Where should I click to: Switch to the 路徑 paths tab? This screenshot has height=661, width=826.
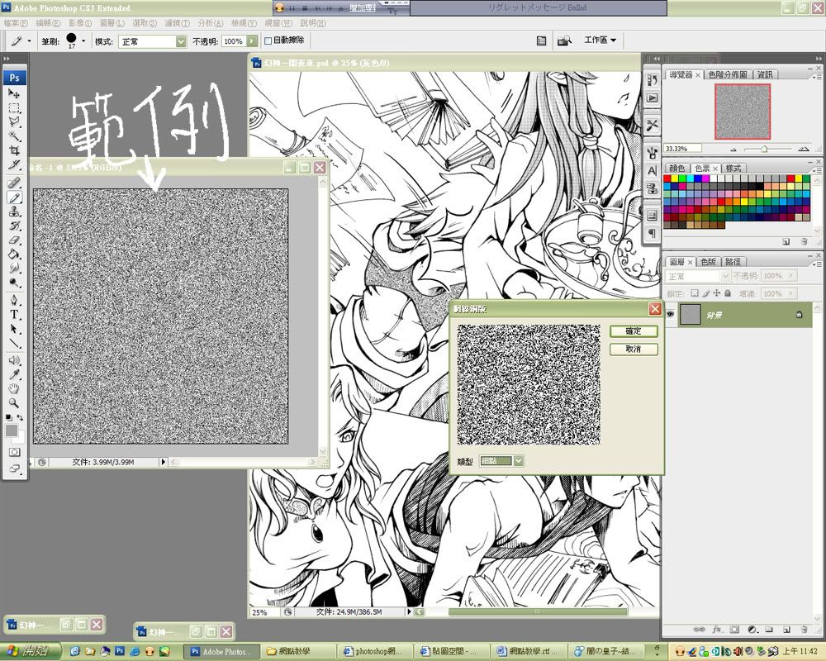pos(733,261)
